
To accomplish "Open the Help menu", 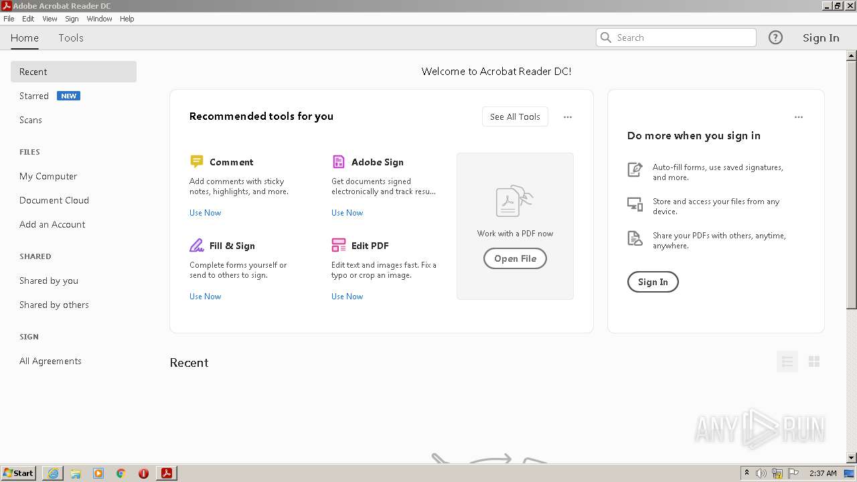I will (x=127, y=19).
